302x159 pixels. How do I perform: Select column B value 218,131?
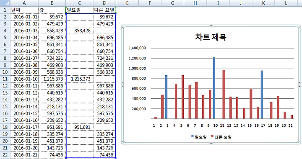[52, 106]
